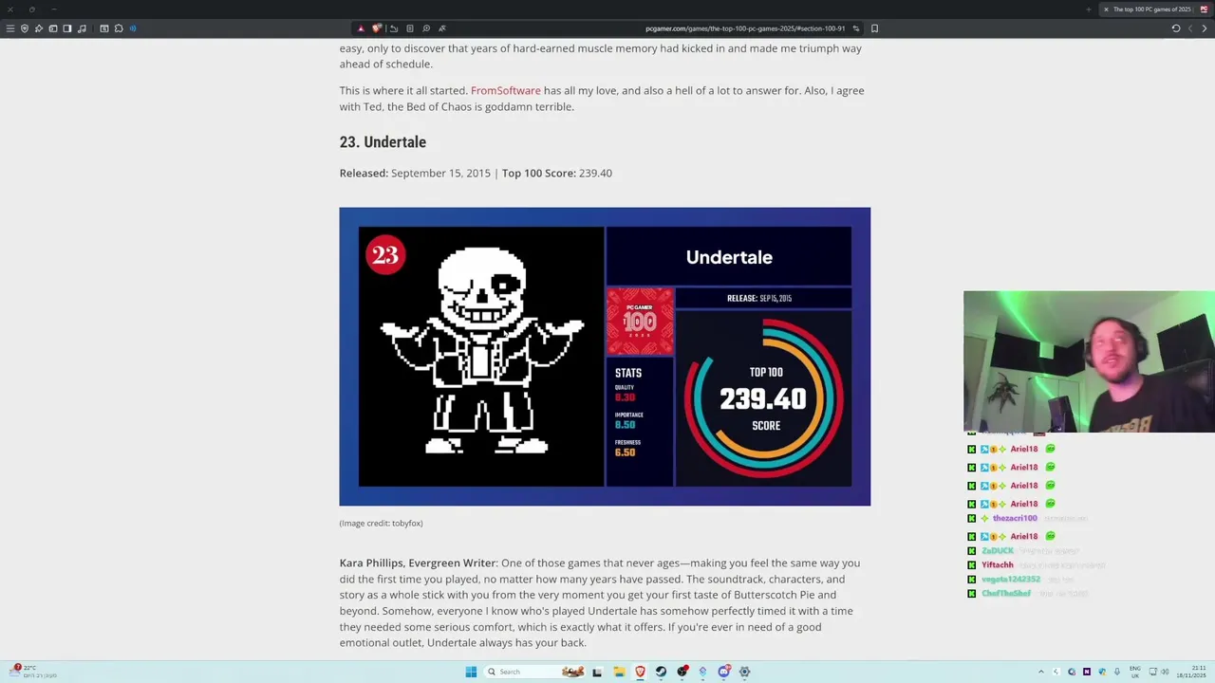Click chat username thezacri100

(x=1015, y=518)
